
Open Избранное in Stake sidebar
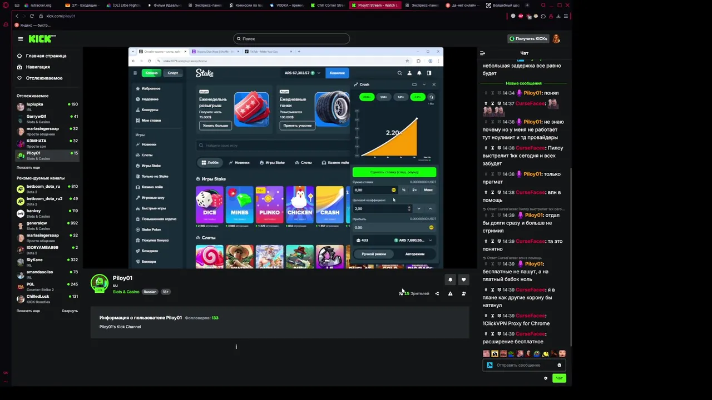pos(151,88)
